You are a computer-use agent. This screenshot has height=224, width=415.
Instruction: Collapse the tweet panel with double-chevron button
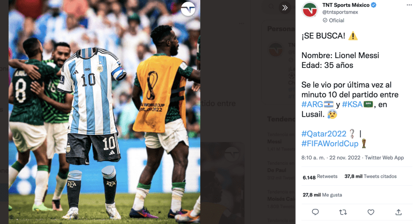pyautogui.click(x=285, y=8)
